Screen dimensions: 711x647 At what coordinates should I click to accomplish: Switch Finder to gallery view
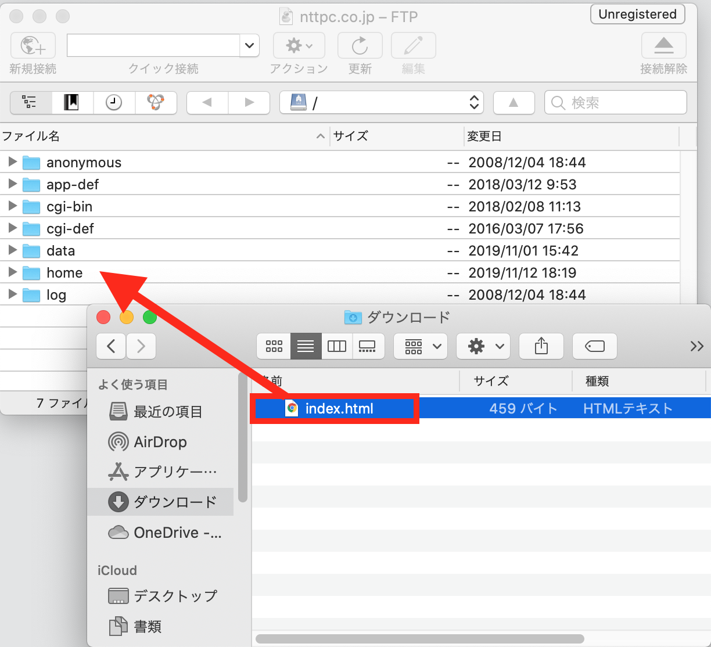[x=368, y=346]
